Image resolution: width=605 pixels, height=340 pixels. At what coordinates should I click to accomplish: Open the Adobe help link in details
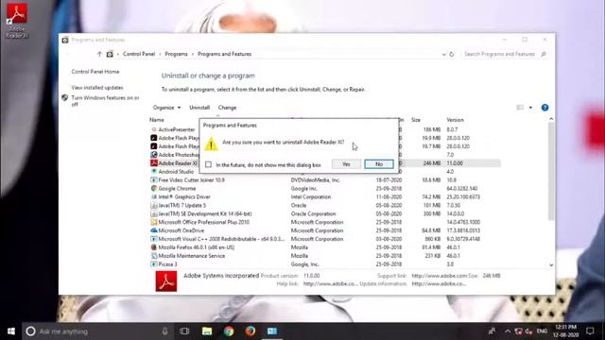coord(330,284)
